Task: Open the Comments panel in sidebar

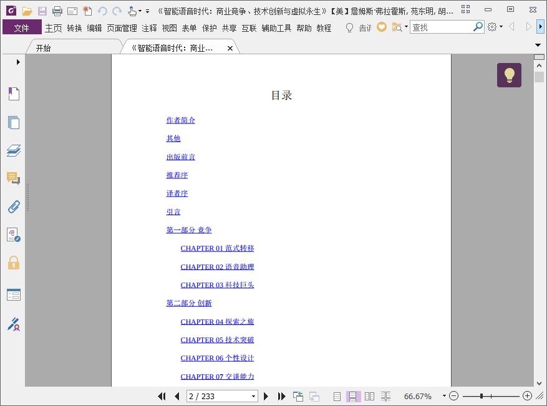Action: [x=14, y=178]
